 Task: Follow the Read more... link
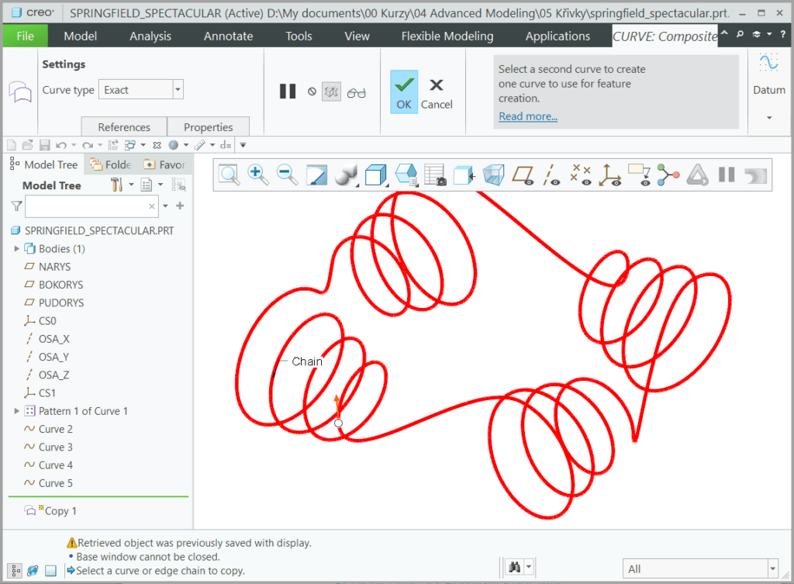pyautogui.click(x=527, y=116)
